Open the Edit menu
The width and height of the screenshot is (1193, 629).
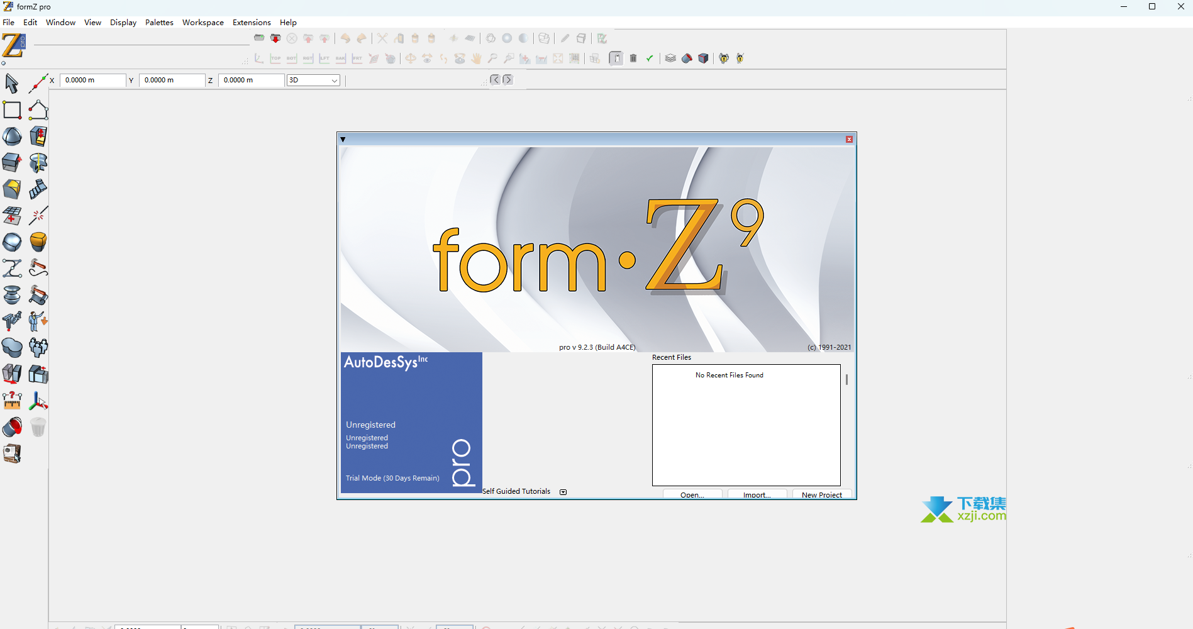point(30,23)
